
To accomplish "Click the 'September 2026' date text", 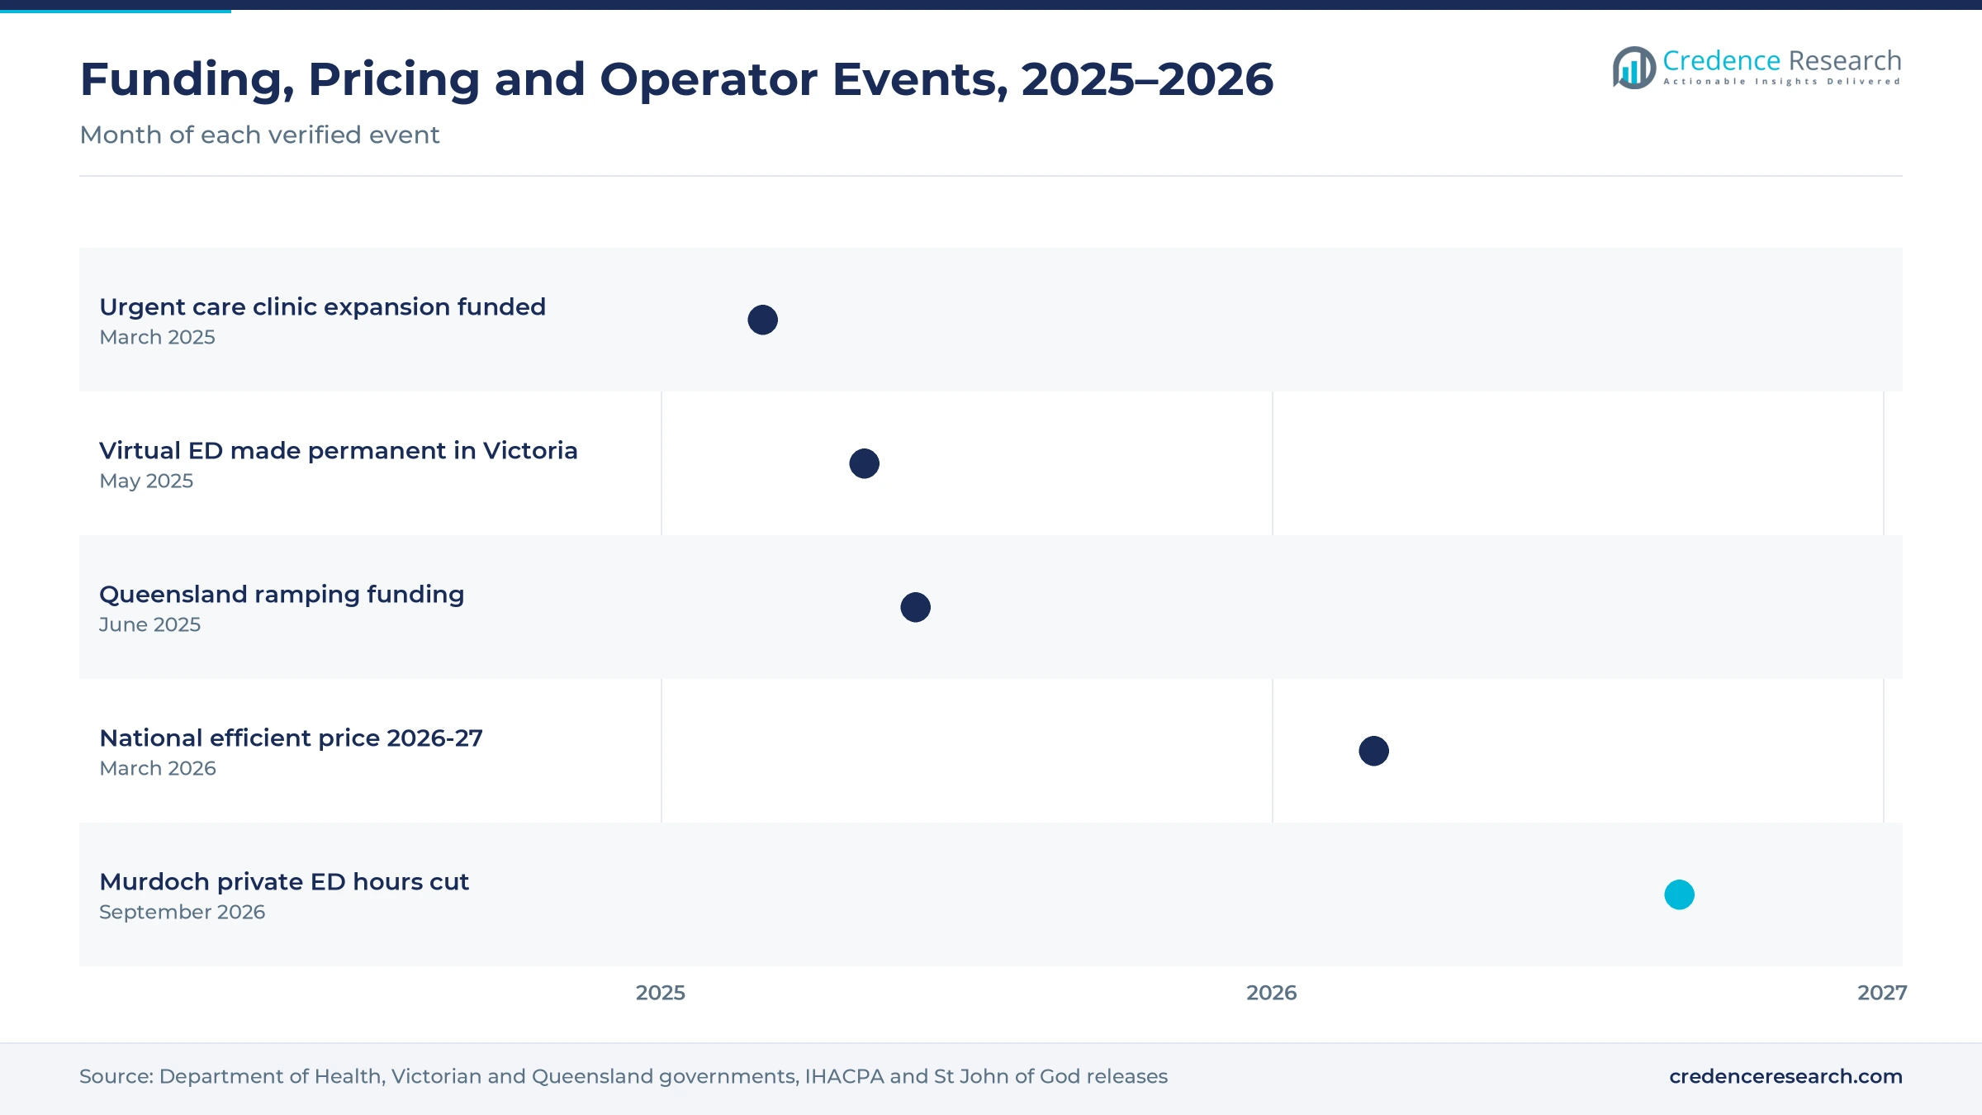I will coord(182,913).
